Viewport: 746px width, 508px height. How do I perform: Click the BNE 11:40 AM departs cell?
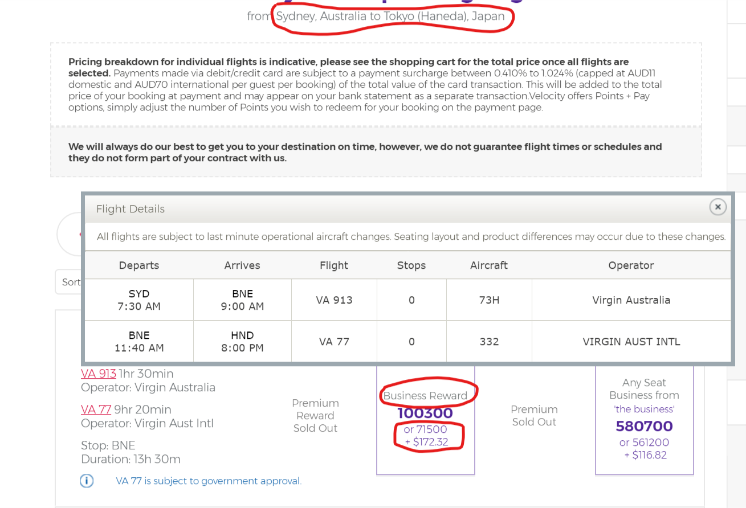point(139,342)
